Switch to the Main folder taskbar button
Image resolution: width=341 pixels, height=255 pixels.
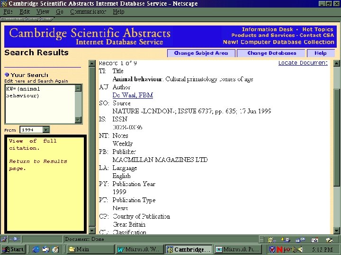pyautogui.click(x=90, y=249)
